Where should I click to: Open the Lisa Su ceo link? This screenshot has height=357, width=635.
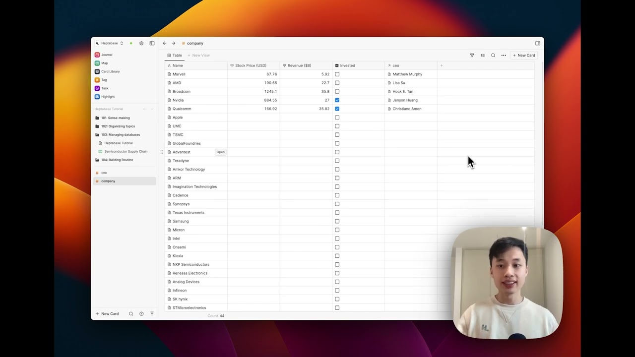[x=399, y=83]
